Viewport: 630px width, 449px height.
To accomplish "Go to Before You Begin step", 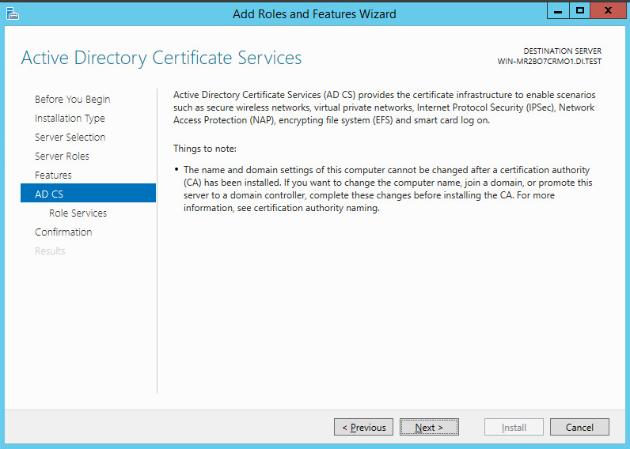I will tap(72, 99).
